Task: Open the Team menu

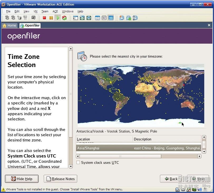Action: [45, 11]
